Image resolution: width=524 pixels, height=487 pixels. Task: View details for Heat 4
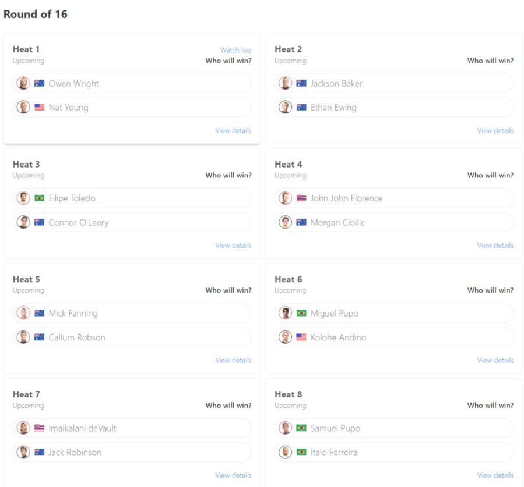point(495,246)
